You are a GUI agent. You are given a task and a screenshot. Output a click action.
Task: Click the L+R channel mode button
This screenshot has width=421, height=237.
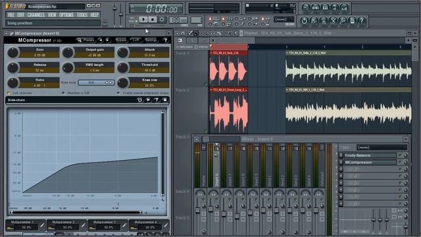coord(136,40)
